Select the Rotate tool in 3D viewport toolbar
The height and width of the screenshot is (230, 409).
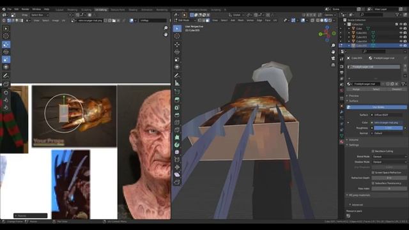[177, 52]
